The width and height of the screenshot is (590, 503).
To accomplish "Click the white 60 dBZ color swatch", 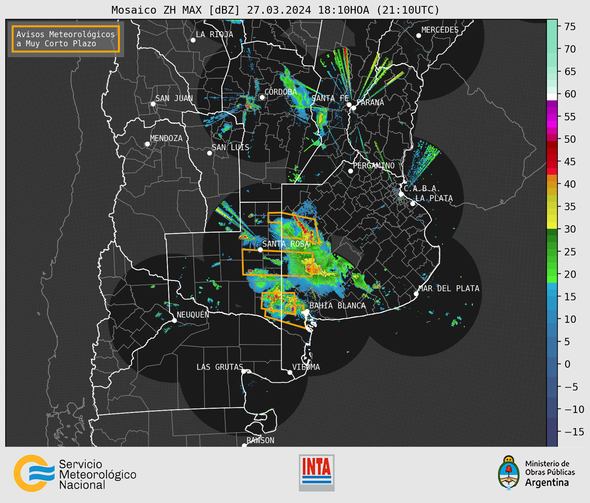I will pos(552,97).
